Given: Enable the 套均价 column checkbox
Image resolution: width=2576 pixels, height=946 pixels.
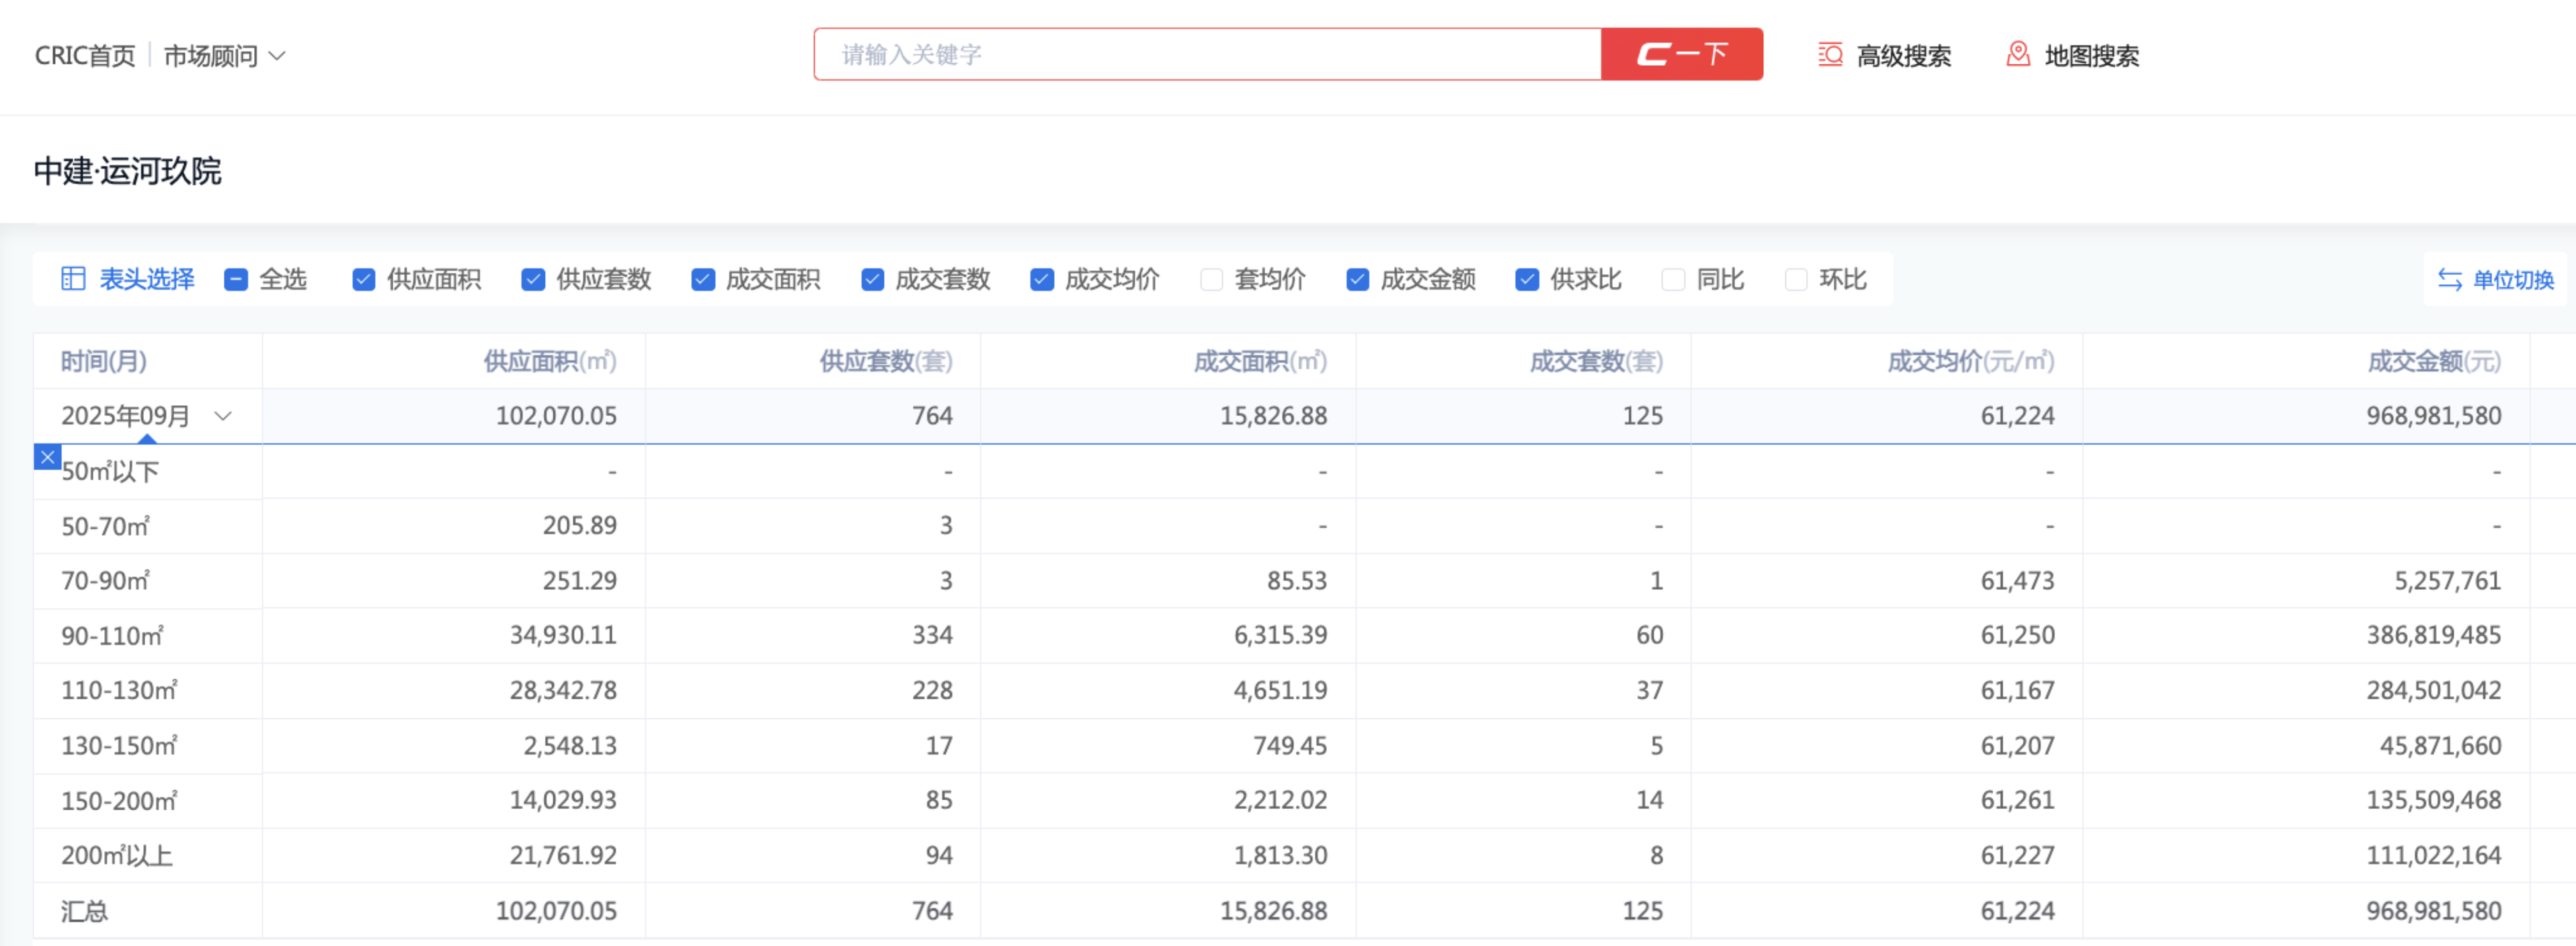Looking at the screenshot, I should coord(1211,279).
